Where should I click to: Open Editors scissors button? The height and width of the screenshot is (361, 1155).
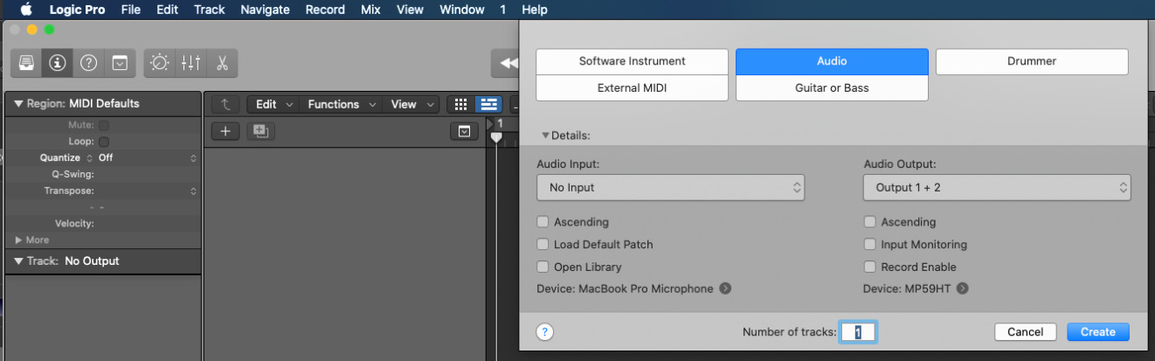[222, 63]
